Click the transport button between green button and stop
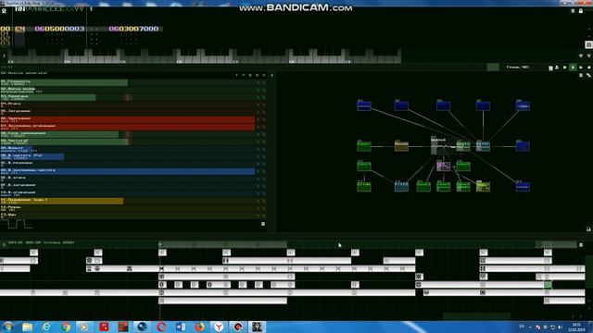This screenshot has width=593, height=333. [x=581, y=68]
